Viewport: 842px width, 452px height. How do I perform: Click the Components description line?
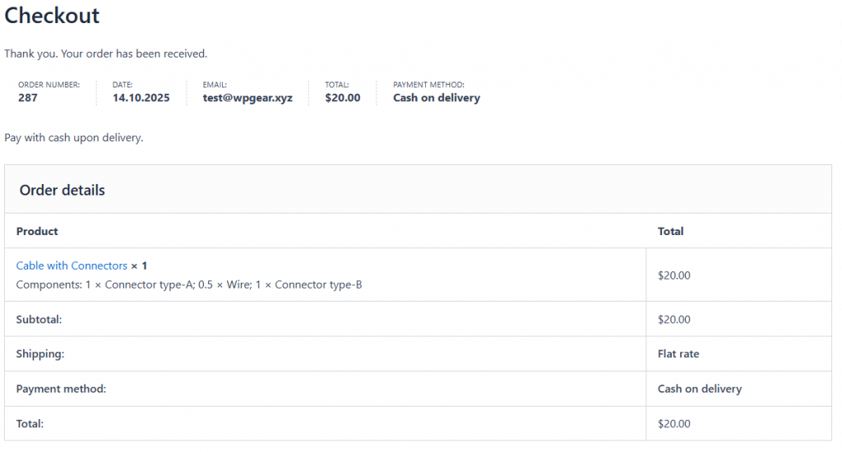click(189, 284)
